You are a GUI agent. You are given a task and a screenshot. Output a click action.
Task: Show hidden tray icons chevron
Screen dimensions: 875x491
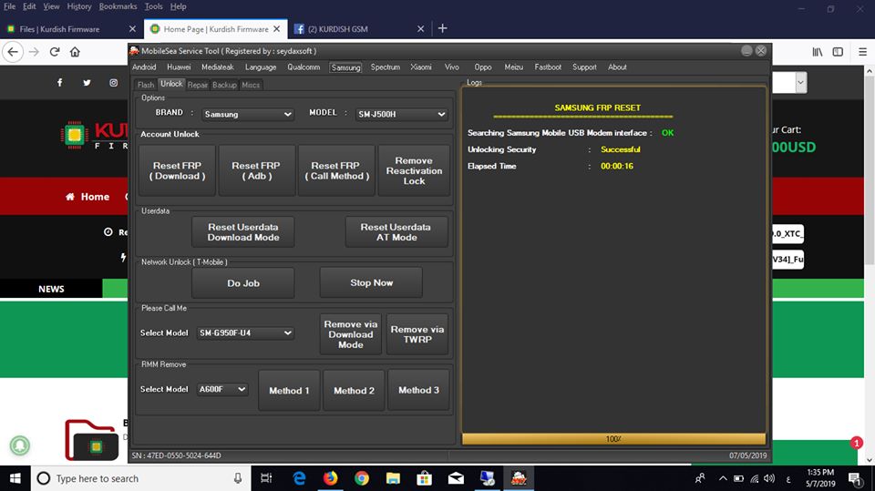[x=723, y=478]
